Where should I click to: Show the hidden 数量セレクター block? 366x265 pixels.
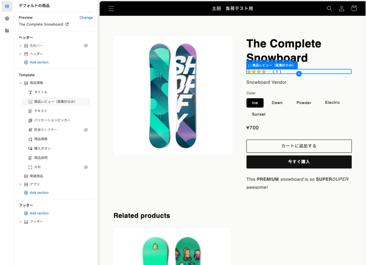[x=86, y=130]
